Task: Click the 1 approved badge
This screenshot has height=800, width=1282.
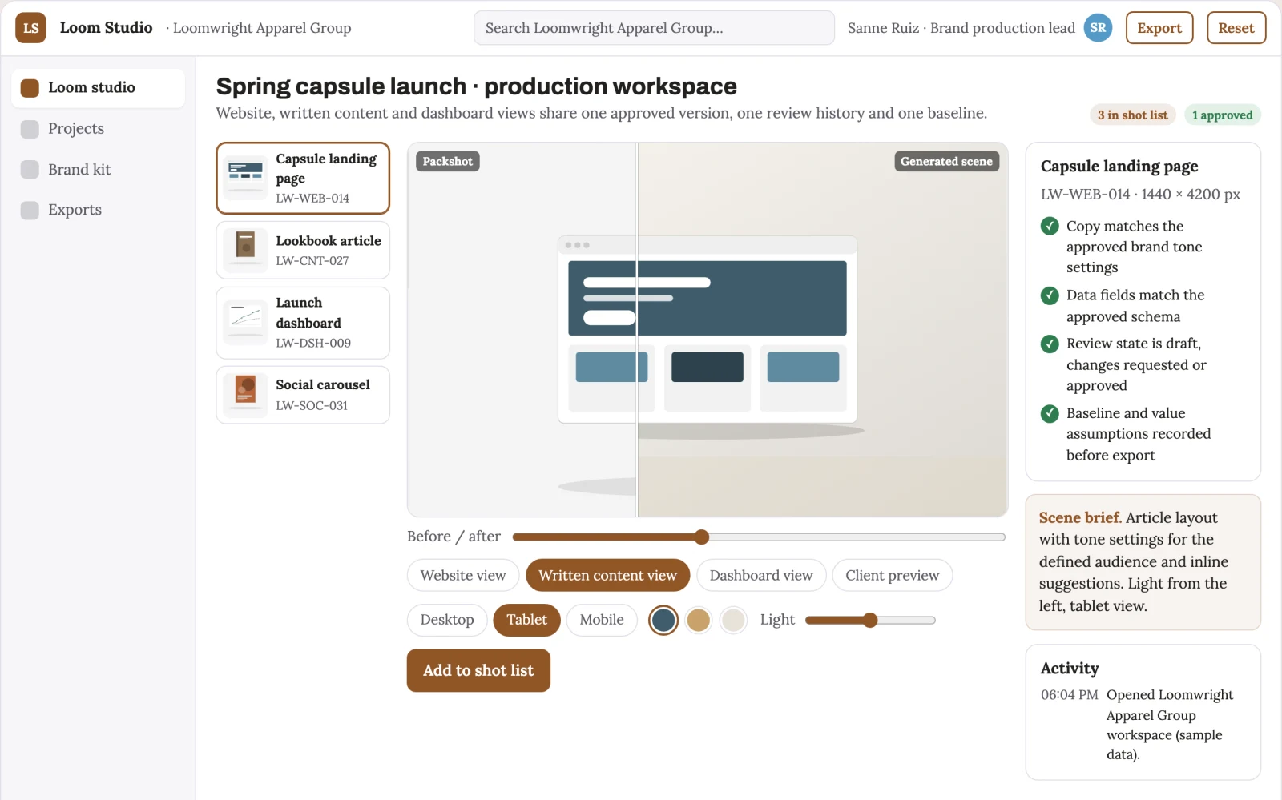Action: point(1222,115)
